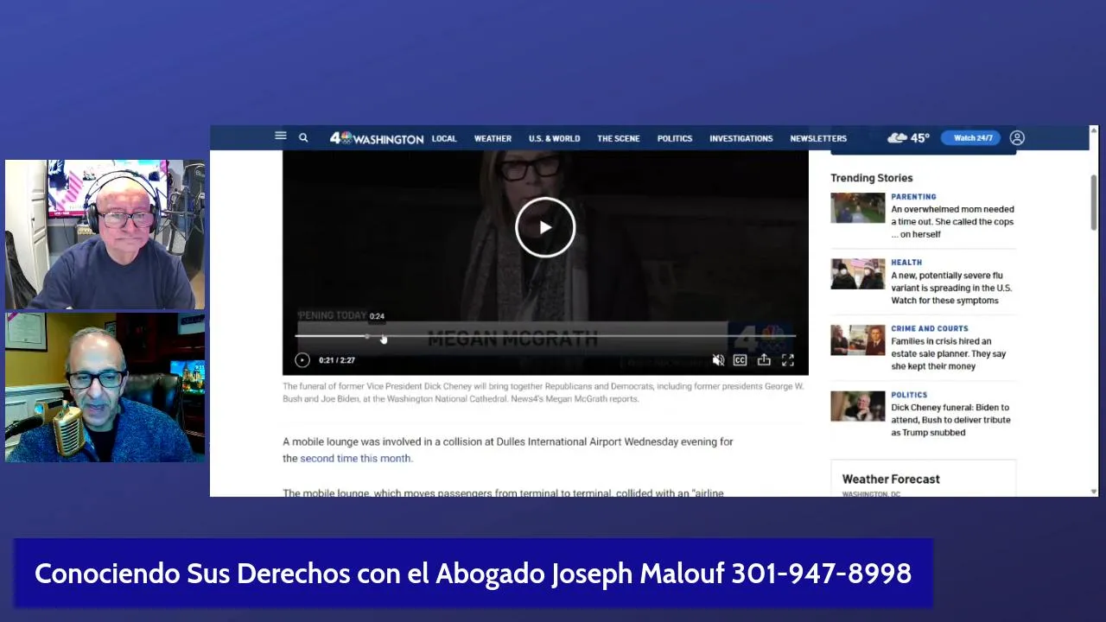Image resolution: width=1106 pixels, height=622 pixels.
Task: Go to NBC4 Washington home logo
Action: click(x=377, y=138)
